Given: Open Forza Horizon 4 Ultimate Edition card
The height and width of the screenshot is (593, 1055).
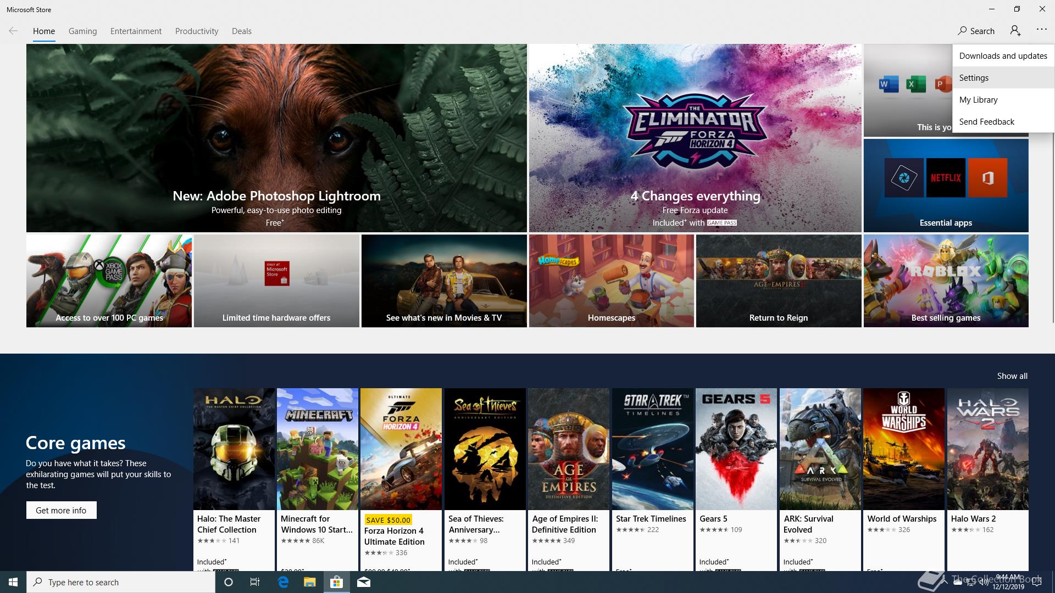Looking at the screenshot, I should pos(401,479).
